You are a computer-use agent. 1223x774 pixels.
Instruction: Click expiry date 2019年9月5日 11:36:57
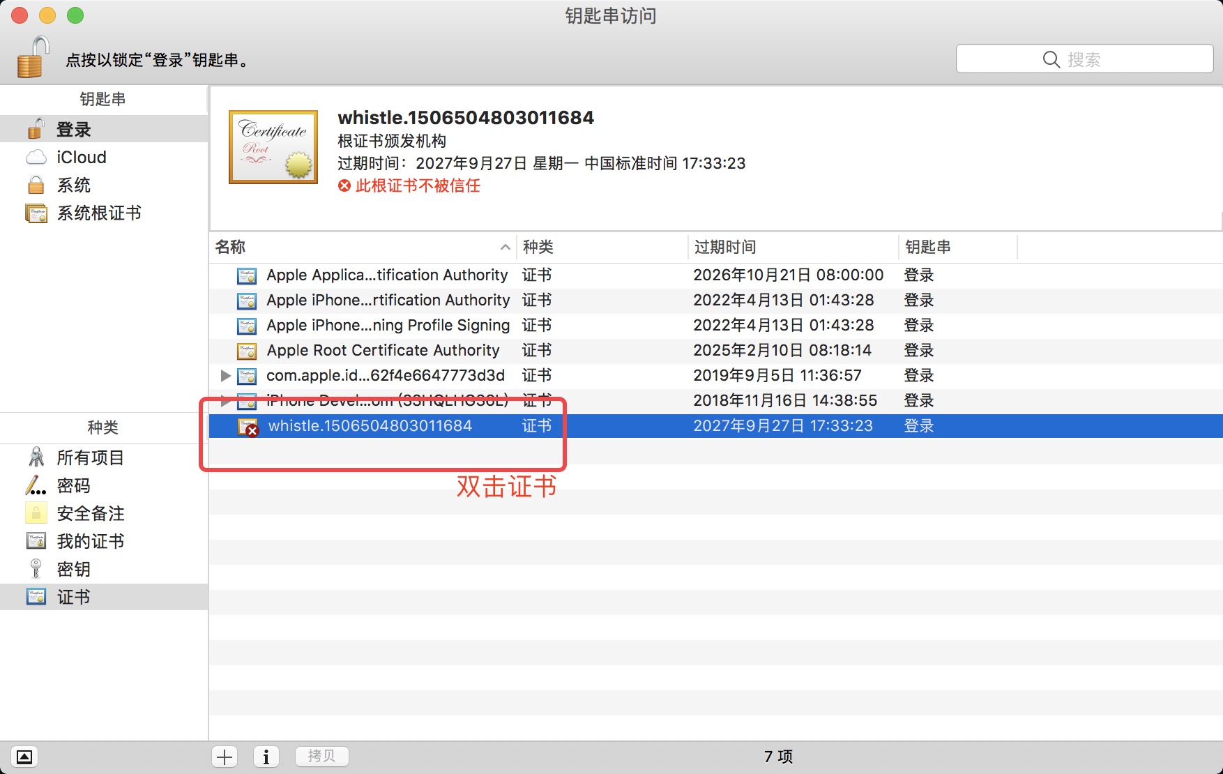(777, 375)
